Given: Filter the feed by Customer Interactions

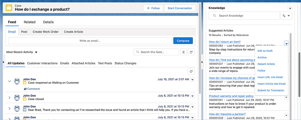Looking at the screenshot, I should [42, 63].
